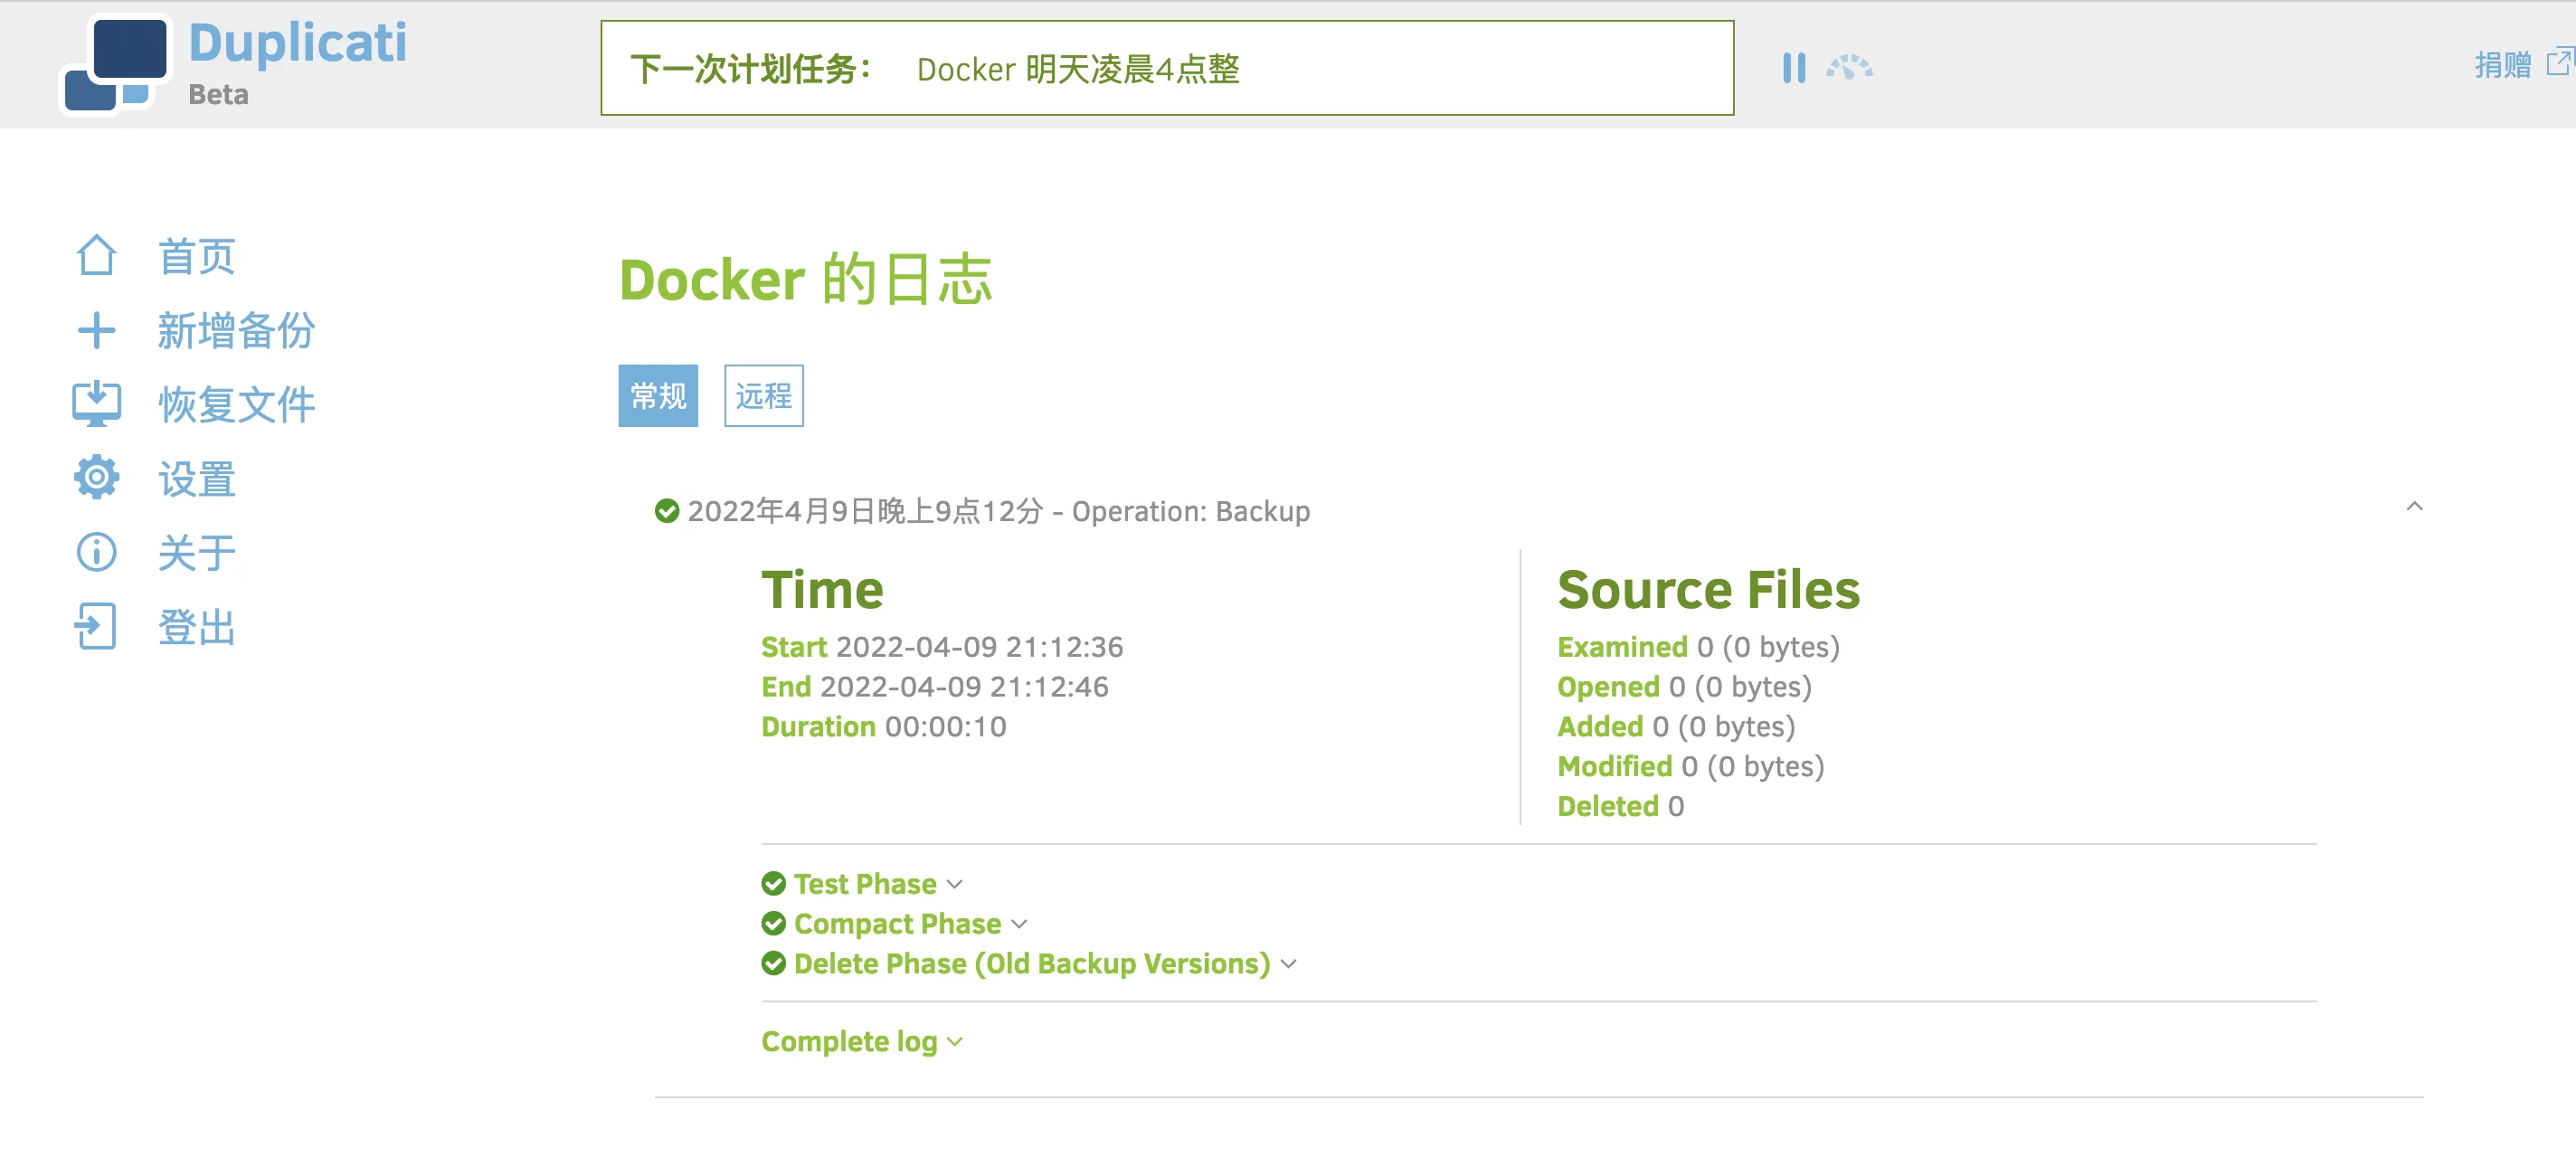Open the throttle speed gauge icon

tap(1849, 68)
